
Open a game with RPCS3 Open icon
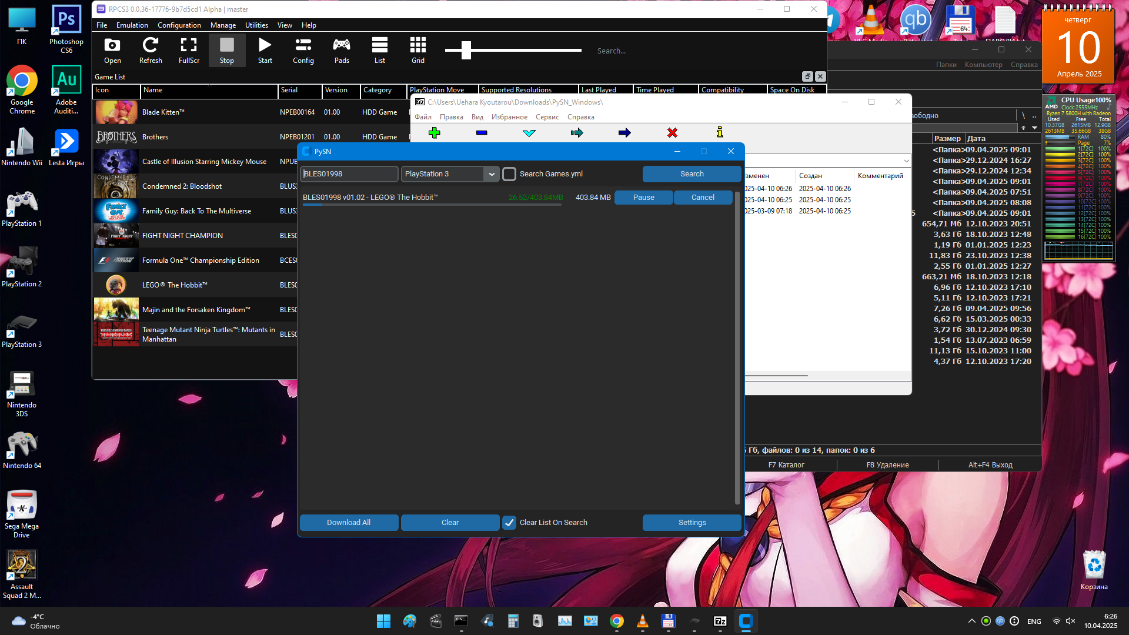[x=112, y=51]
